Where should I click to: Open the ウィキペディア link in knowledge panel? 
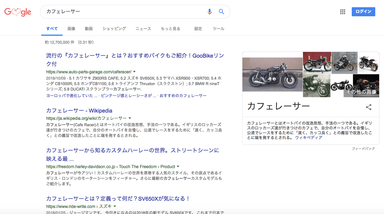(309, 138)
